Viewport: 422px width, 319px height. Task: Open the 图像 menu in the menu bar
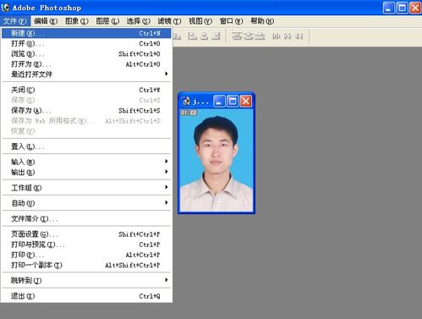point(77,21)
